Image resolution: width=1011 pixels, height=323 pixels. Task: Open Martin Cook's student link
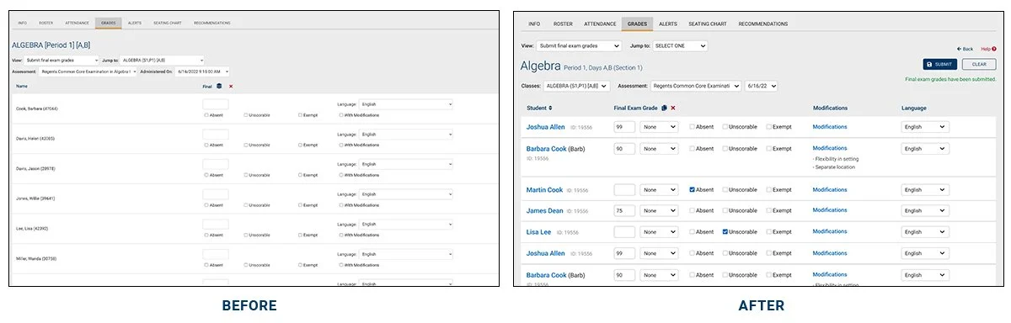click(x=544, y=190)
